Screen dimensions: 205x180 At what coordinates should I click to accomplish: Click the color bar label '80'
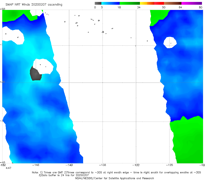tap(201, 7)
